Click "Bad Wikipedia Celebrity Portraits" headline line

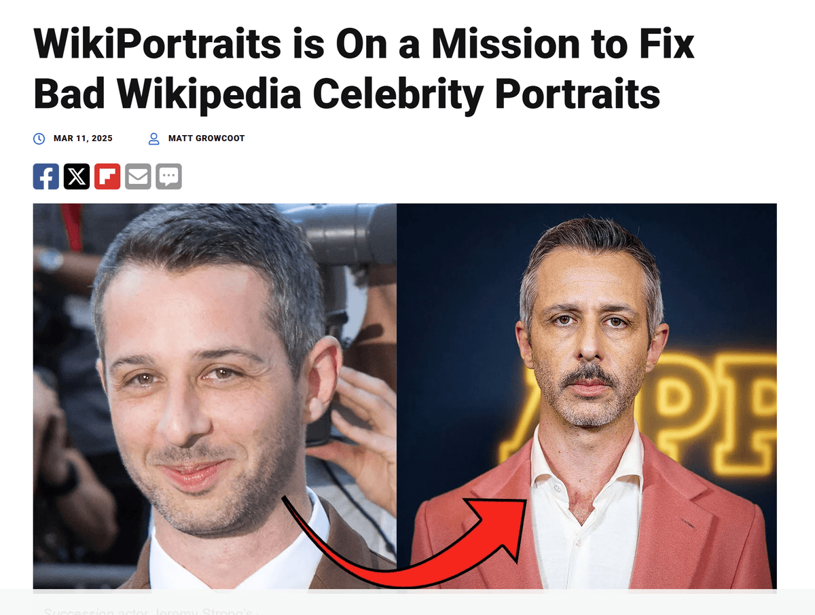[347, 94]
